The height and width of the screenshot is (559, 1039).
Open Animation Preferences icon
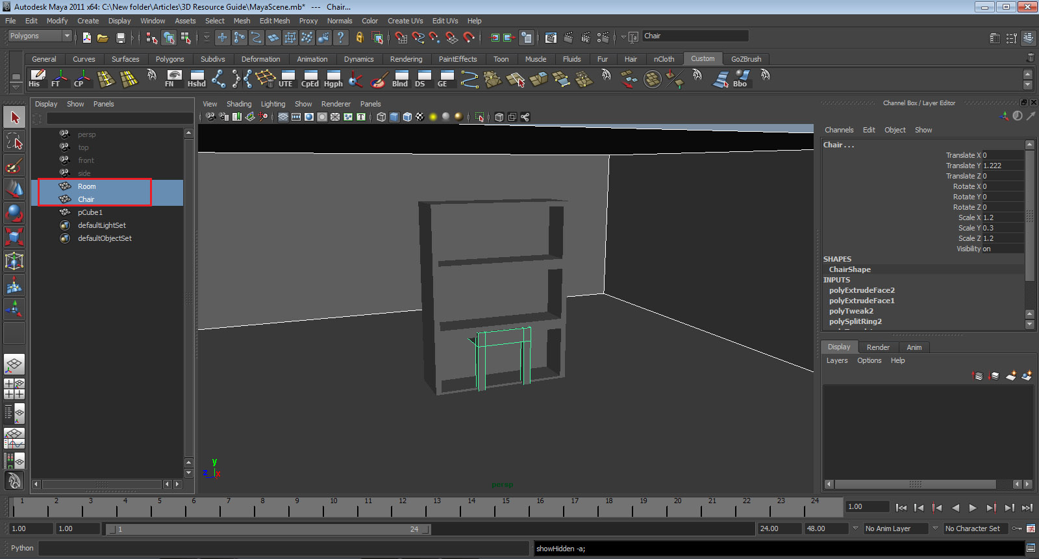point(1031,528)
